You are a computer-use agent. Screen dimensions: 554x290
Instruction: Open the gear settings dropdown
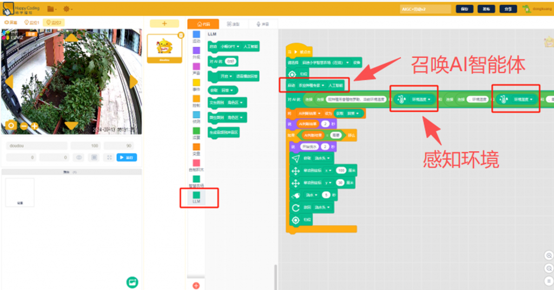(68, 9)
